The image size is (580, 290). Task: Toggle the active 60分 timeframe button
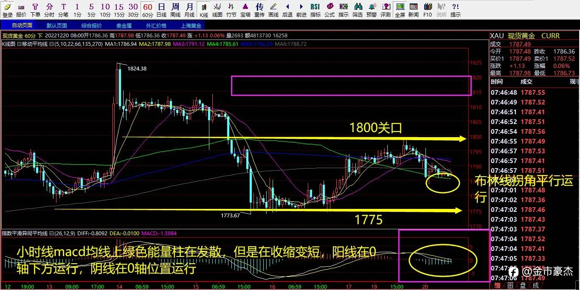(x=147, y=10)
